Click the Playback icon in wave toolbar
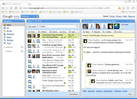The height and width of the screenshot is (99, 137). click(93, 32)
